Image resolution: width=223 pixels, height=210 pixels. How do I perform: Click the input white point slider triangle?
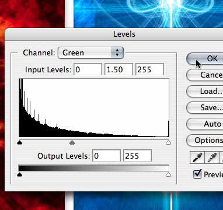point(169,143)
